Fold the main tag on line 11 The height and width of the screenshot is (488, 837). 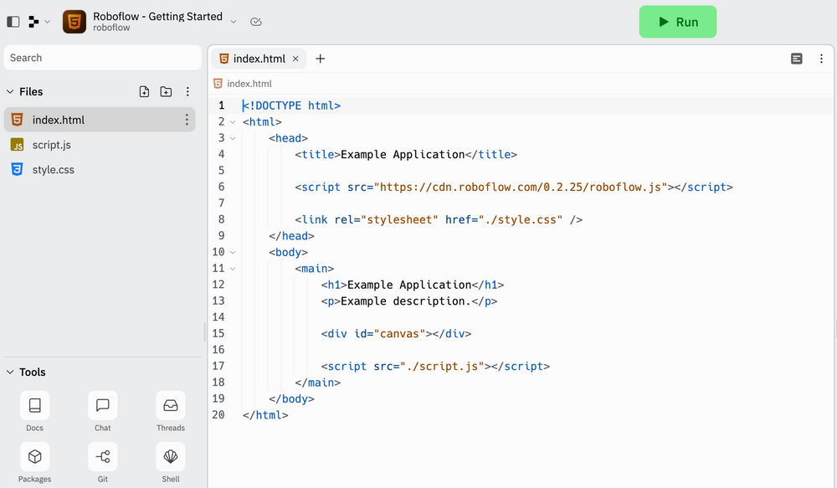233,269
